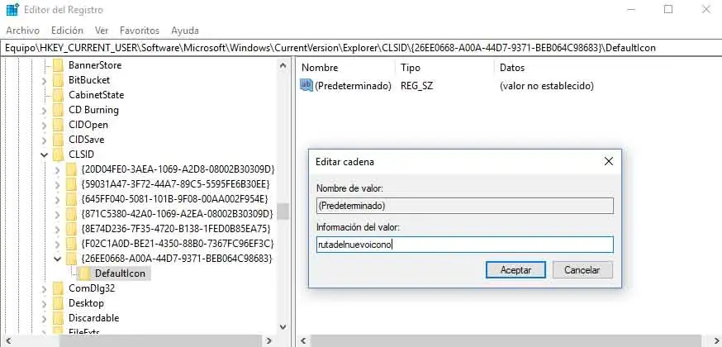This screenshot has width=722, height=347.
Task: Click the folder icon of {871C5380-42A0-1069-A2EA-08002B30309D}
Action: 71,214
